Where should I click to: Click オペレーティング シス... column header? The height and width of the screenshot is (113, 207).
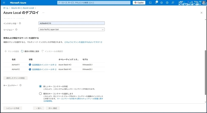pyautogui.click(x=69, y=59)
